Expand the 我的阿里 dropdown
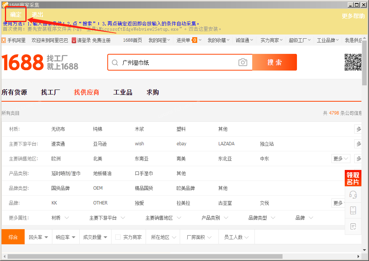369x261 pixels. pyautogui.click(x=159, y=40)
